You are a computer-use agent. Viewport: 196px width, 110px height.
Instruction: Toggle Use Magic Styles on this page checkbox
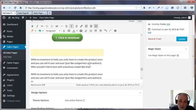click(178, 56)
